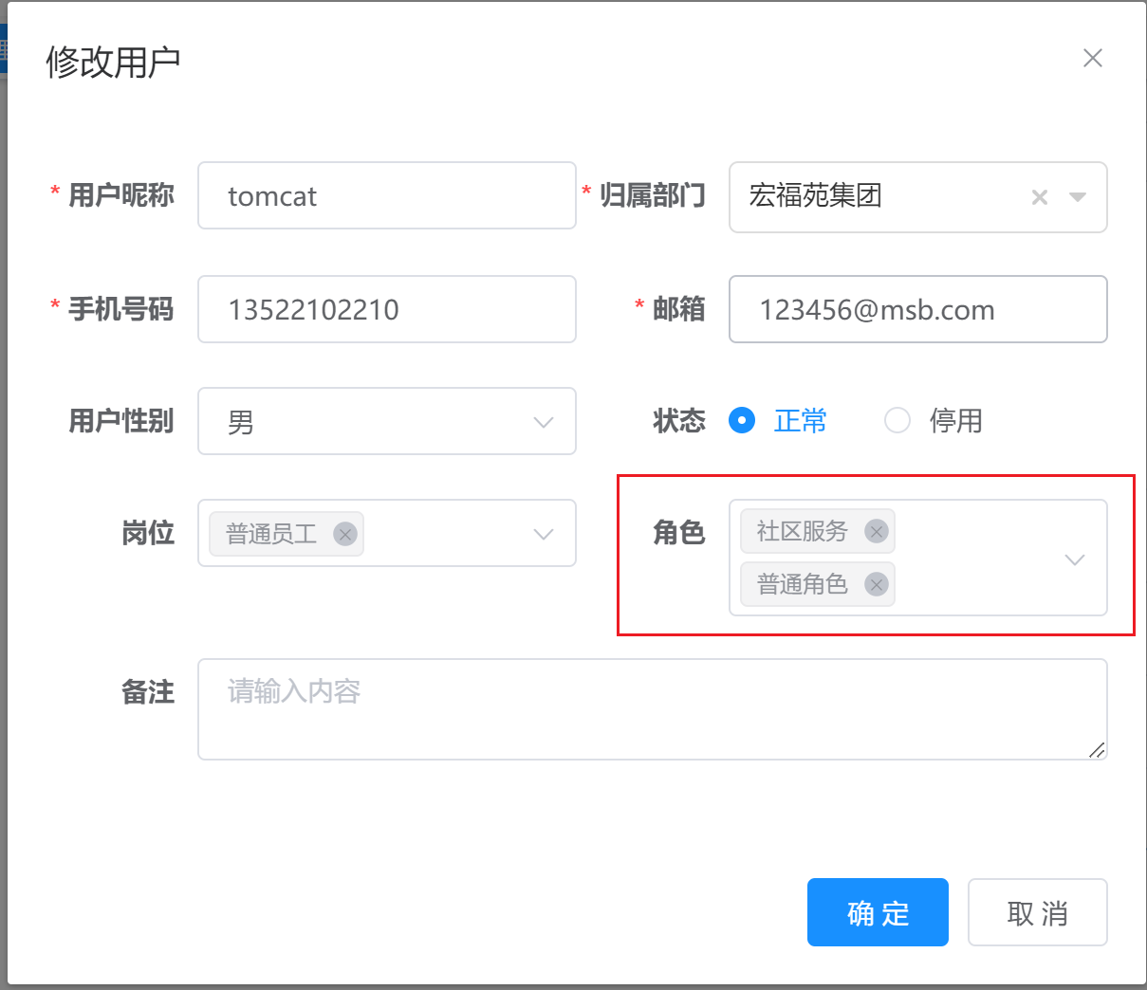Screen dimensions: 1147x990
Task: Click the 普通角色 tag text
Action: 803,584
